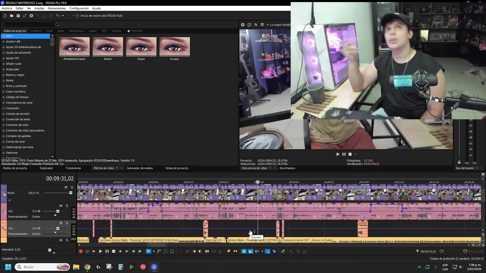The image size is (486, 273).
Task: Toggle Automatic crossfades icon
Action: 250,251
